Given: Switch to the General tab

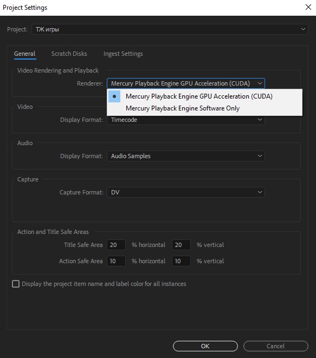Looking at the screenshot, I should (x=25, y=54).
